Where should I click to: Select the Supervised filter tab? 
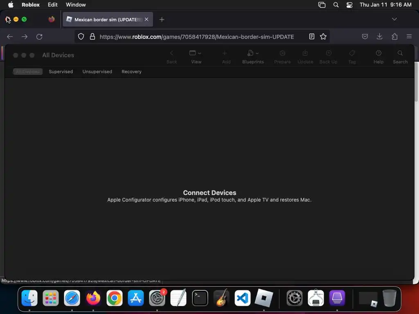(61, 72)
